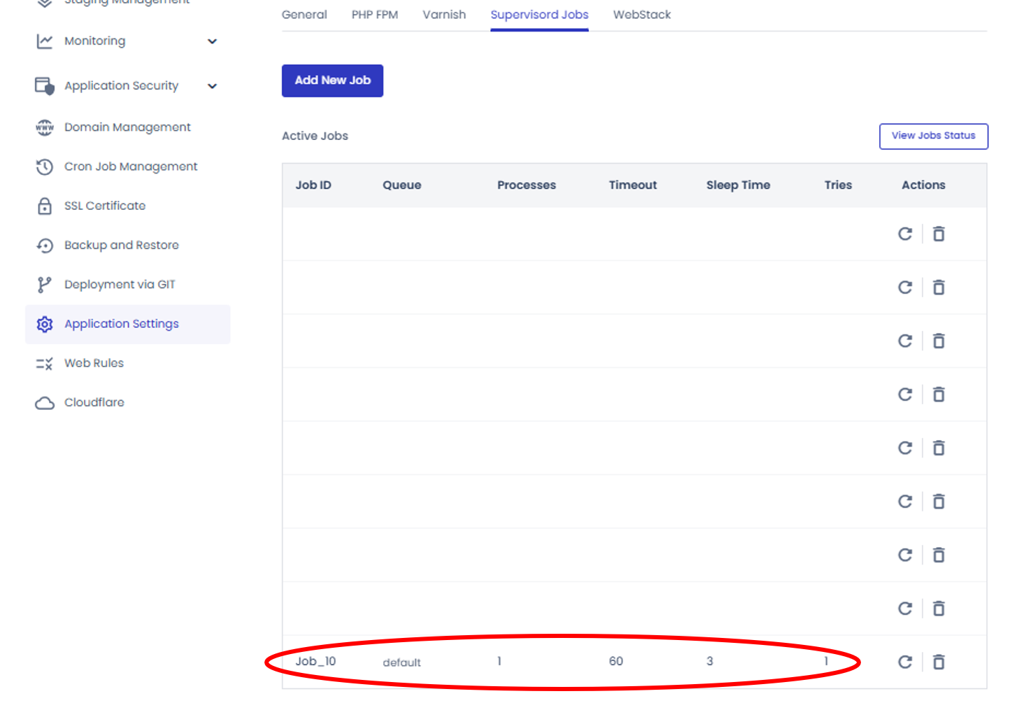Select the General tab
The image size is (1017, 710).
click(x=304, y=15)
